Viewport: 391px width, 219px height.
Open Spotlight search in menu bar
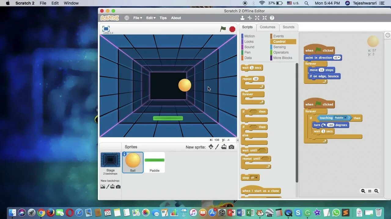coord(306,3)
